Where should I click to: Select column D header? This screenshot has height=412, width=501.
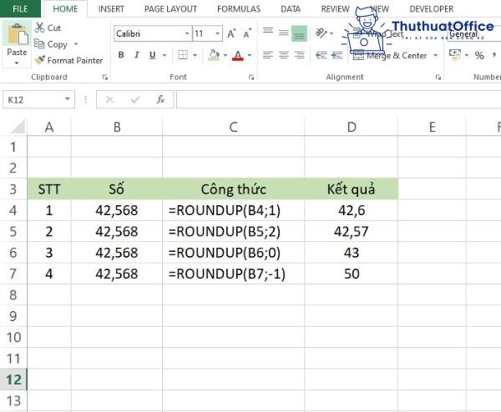352,127
